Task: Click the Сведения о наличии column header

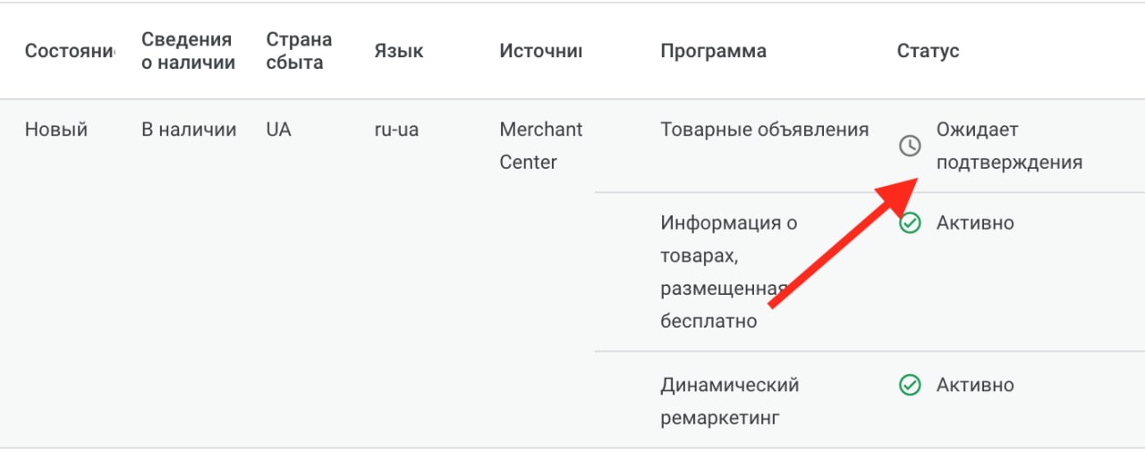Action: (188, 51)
